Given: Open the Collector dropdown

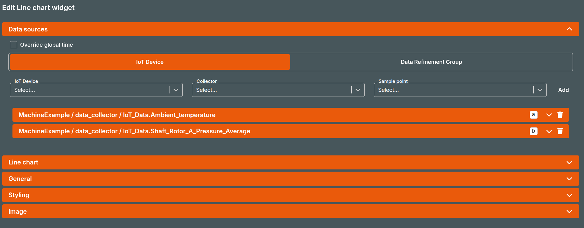Looking at the screenshot, I should pos(278,90).
